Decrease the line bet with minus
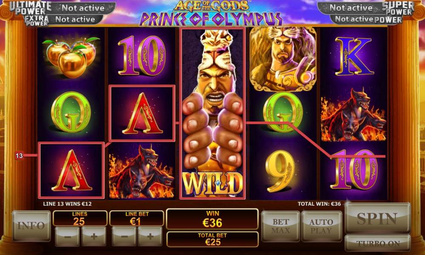 [124, 237]
